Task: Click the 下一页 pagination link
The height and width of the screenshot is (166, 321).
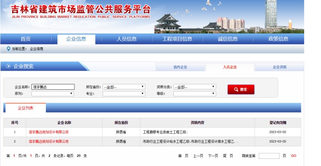Action: tap(213, 156)
